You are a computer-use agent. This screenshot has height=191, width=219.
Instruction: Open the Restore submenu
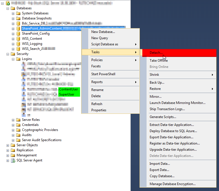(x=178, y=89)
